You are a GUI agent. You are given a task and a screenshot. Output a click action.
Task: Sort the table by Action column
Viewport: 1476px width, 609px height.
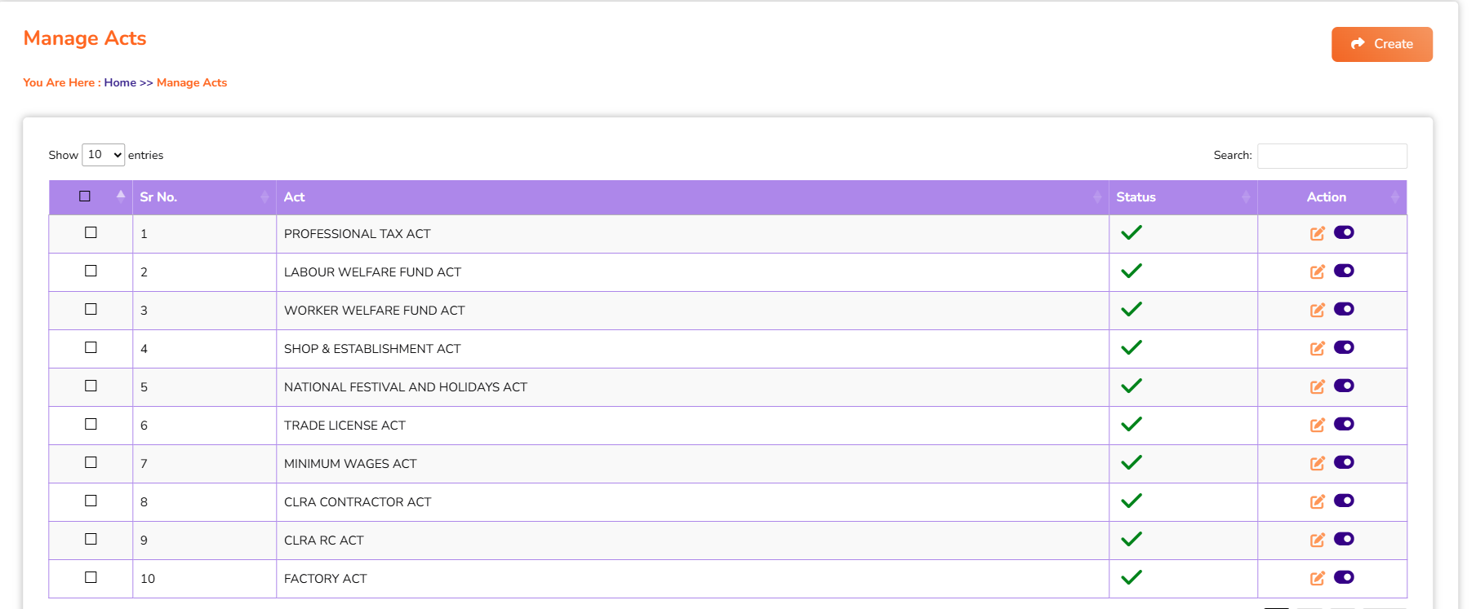(x=1332, y=197)
